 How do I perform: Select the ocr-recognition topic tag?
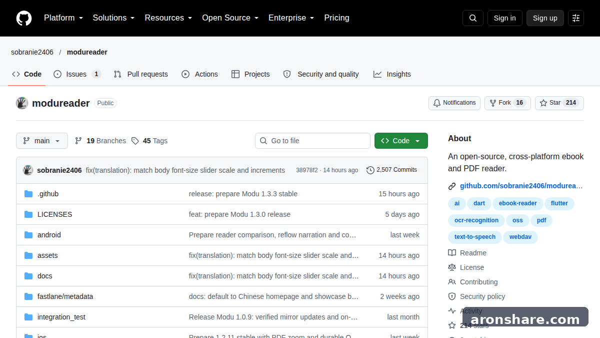(476, 220)
